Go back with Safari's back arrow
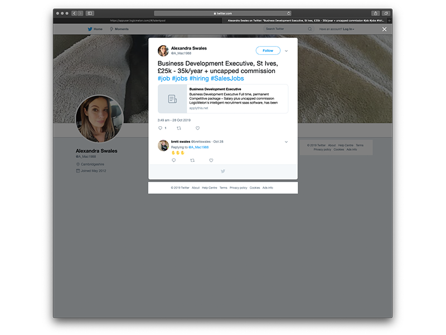The image size is (446, 335). coord(74,13)
